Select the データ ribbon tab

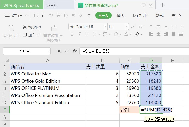(x=177, y=16)
